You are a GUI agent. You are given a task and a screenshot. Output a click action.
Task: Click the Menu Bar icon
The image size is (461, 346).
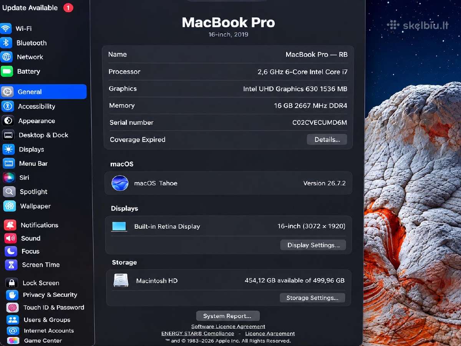coord(9,163)
